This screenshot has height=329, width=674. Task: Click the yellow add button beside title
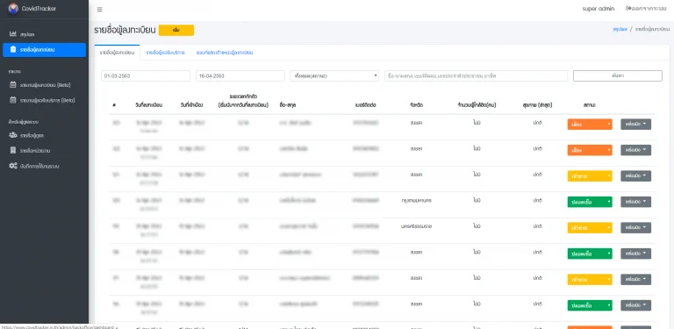[x=176, y=30]
